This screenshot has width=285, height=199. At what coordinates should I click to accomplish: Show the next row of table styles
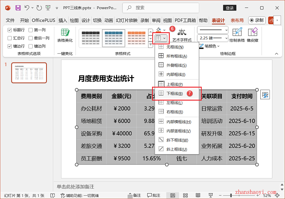tap(150, 39)
